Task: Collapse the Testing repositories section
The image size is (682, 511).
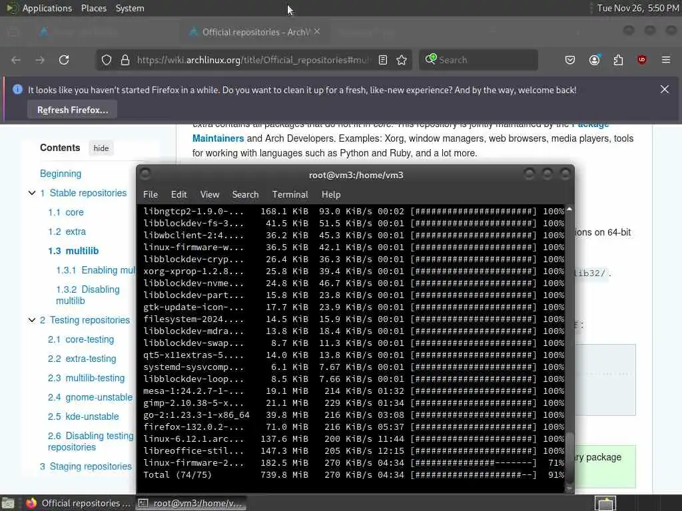Action: [32, 320]
